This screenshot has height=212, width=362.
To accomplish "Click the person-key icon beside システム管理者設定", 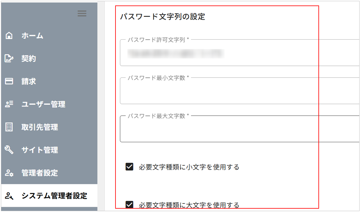I will 9,196.
